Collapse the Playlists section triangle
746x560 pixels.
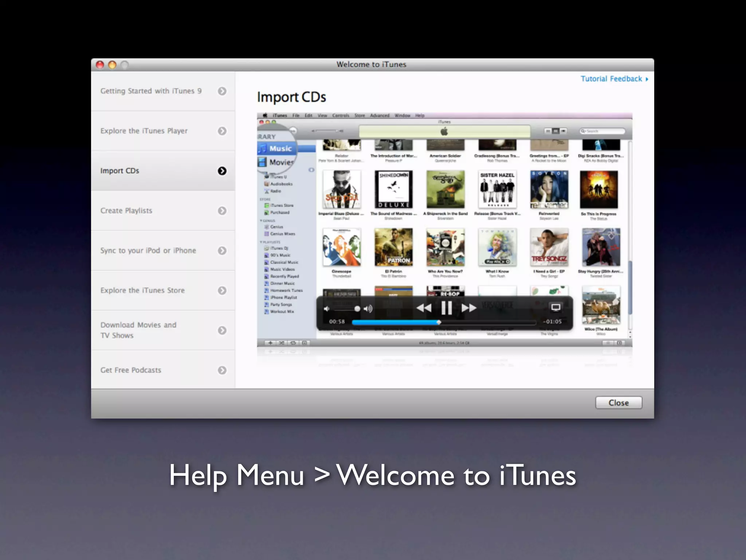[261, 242]
